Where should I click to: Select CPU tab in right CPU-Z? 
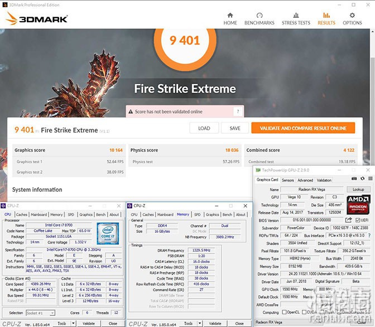pyautogui.click(x=134, y=214)
